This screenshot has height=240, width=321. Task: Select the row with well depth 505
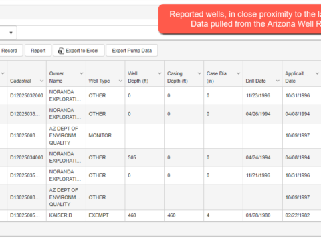pos(160,158)
